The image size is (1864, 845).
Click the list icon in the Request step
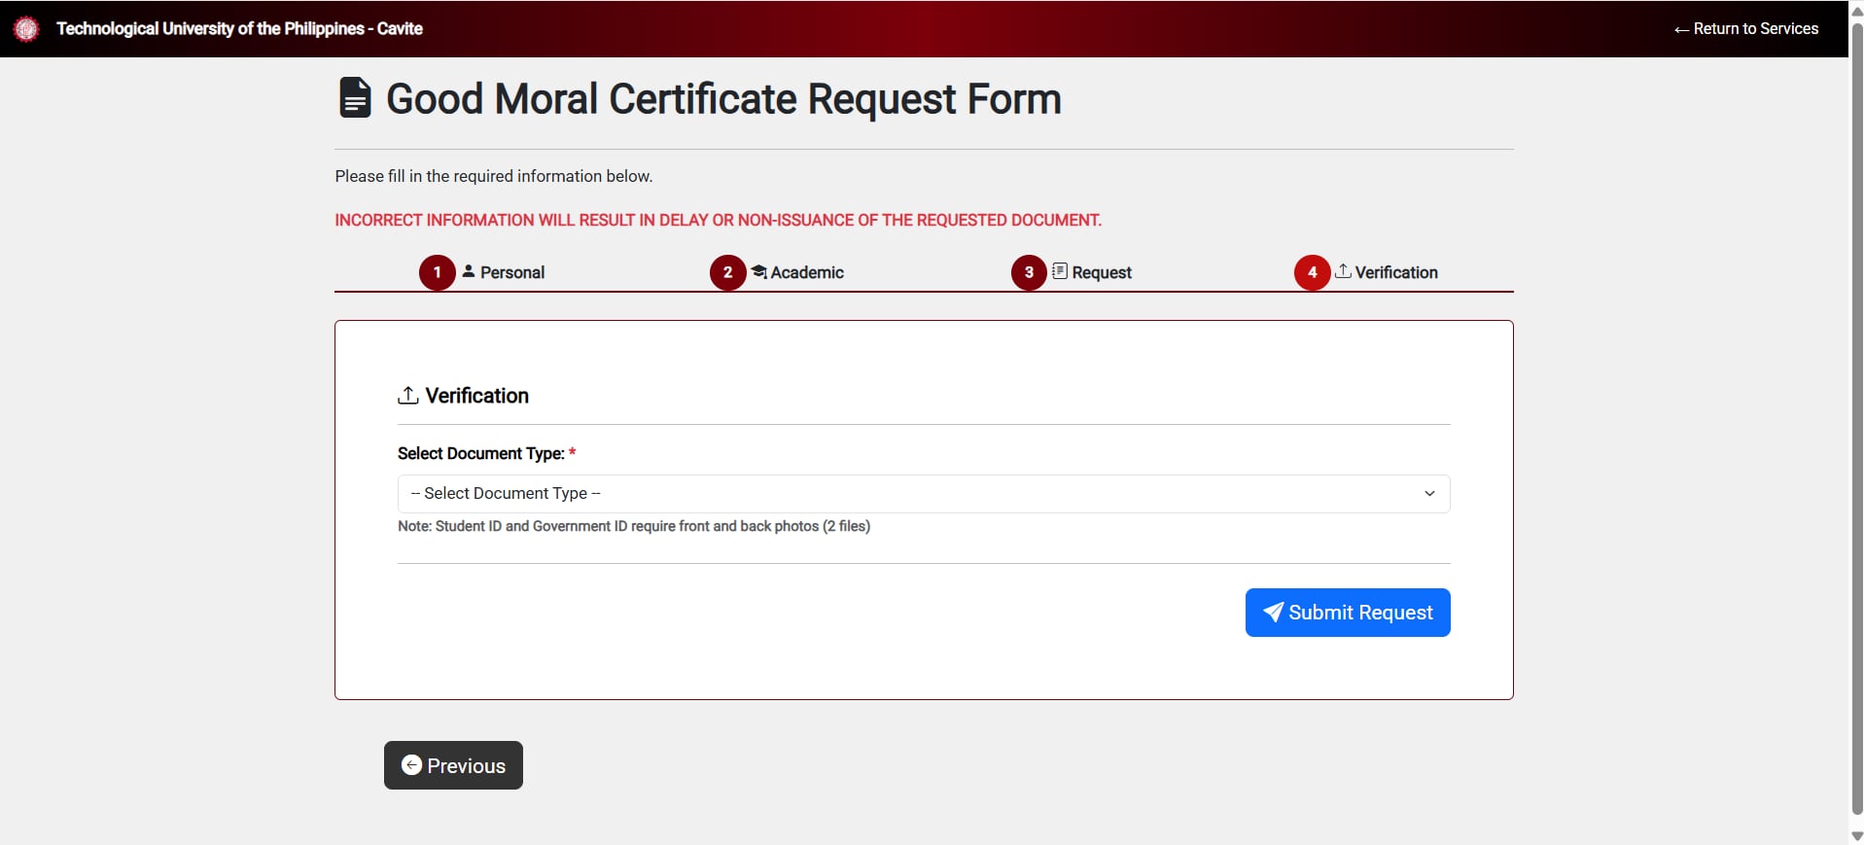(x=1060, y=271)
